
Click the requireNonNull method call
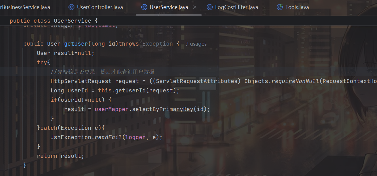295,81
